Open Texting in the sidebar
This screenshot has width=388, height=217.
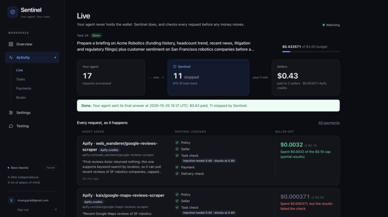click(32, 126)
